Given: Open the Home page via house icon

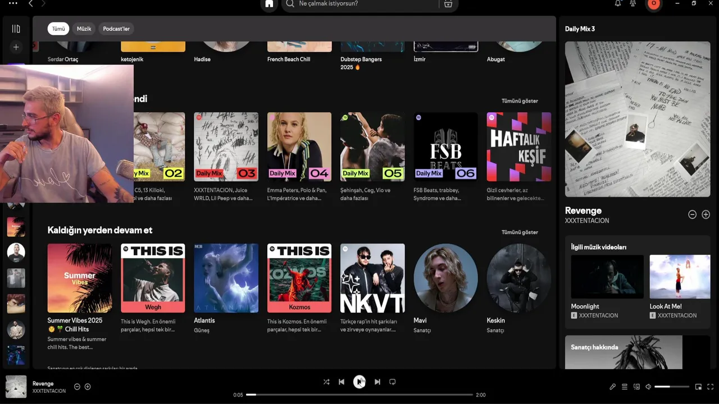Looking at the screenshot, I should tap(269, 4).
